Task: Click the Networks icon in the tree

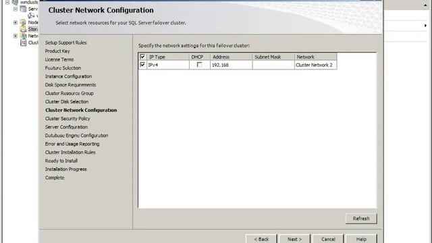Action: click(x=24, y=36)
